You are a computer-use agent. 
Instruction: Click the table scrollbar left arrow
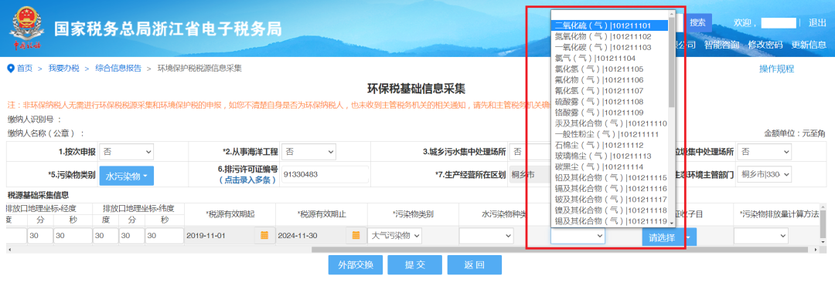coord(9,250)
